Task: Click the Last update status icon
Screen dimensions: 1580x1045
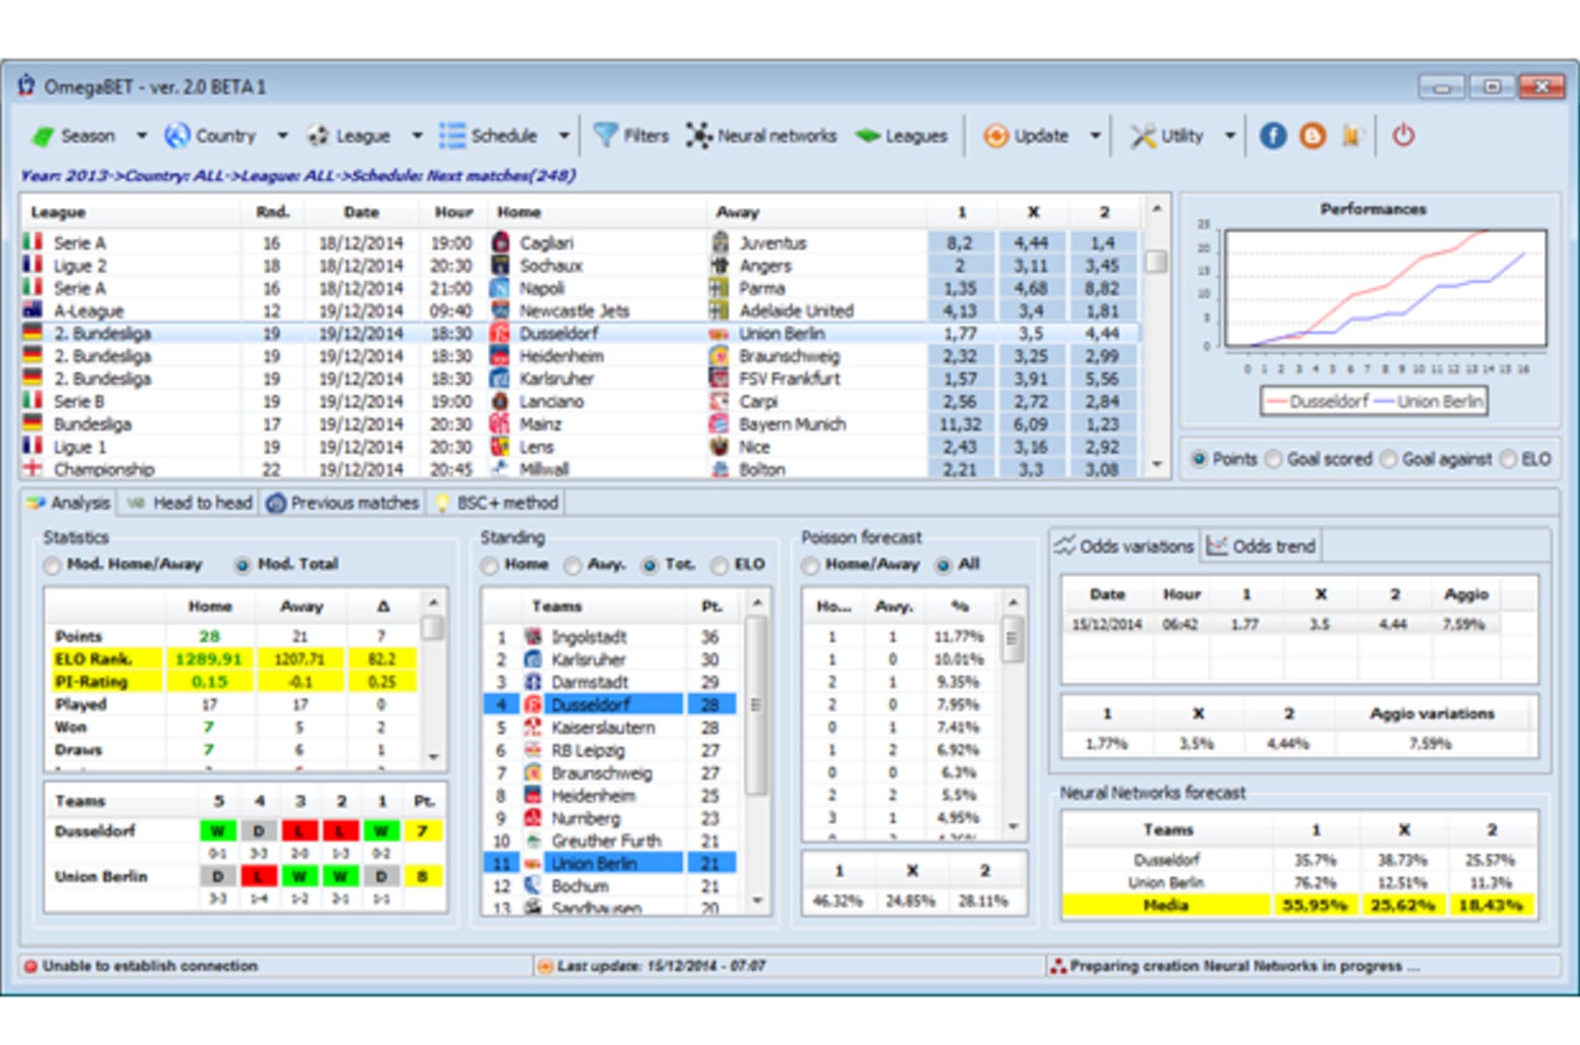Action: click(x=546, y=966)
